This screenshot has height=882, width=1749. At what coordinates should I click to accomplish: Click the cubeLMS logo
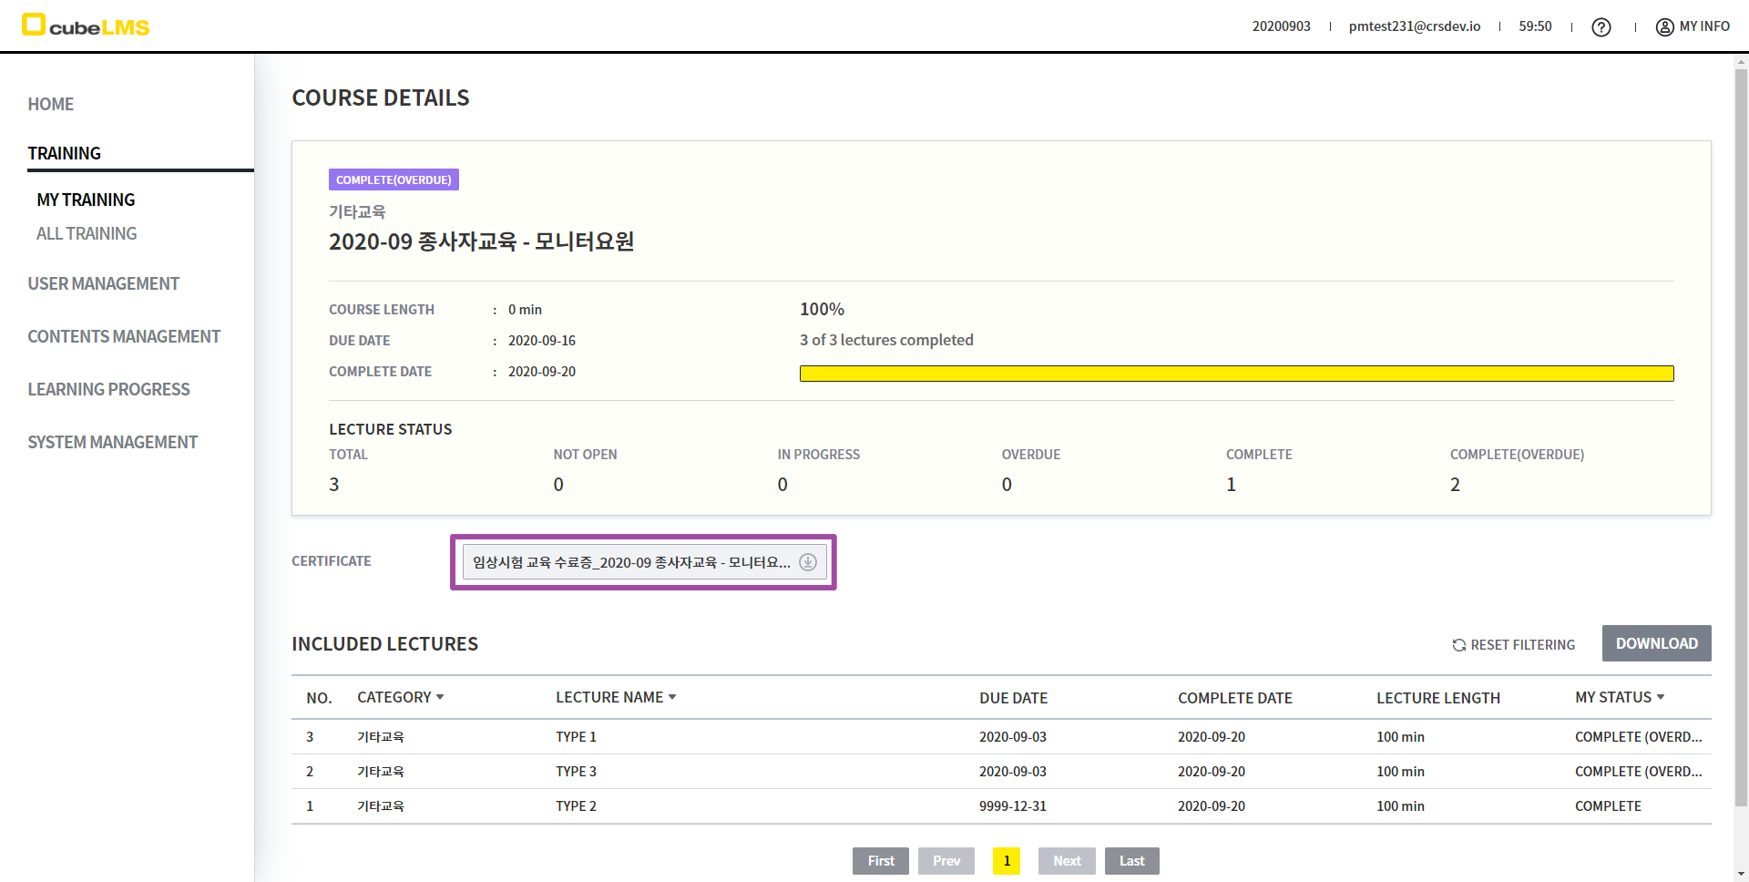click(86, 26)
